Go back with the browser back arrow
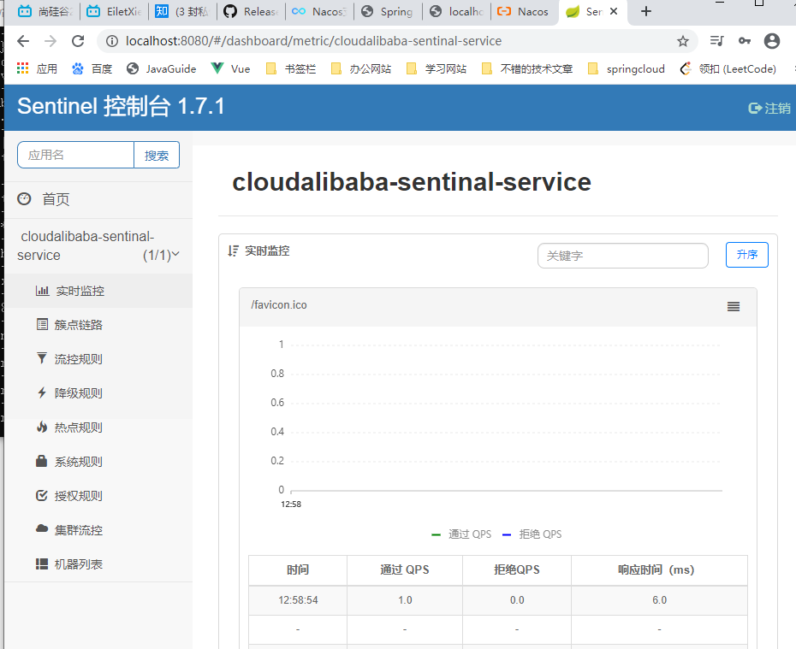Image resolution: width=796 pixels, height=649 pixels. click(x=23, y=41)
